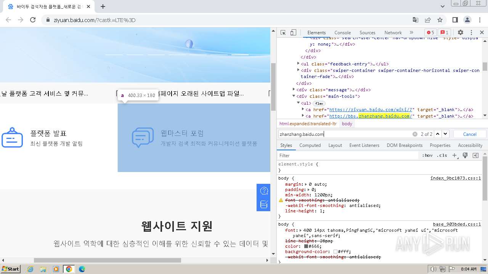Expand the swiper-container div node
Image resolution: width=488 pixels, height=274 pixels.
pyautogui.click(x=299, y=70)
